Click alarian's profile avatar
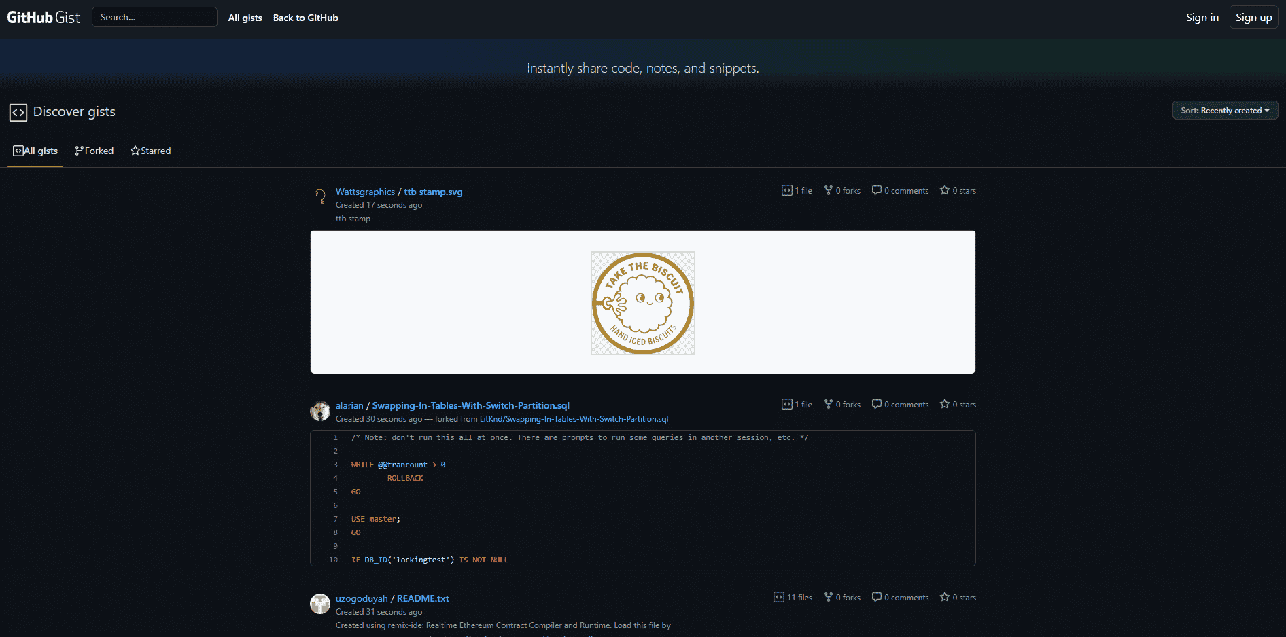This screenshot has height=637, width=1286. click(319, 411)
